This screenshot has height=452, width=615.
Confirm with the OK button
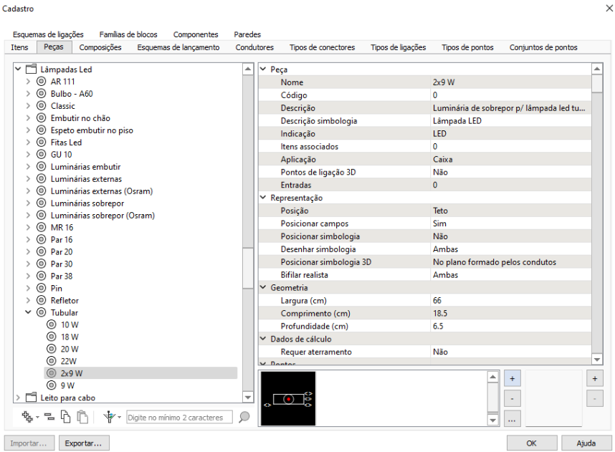pos(531,443)
